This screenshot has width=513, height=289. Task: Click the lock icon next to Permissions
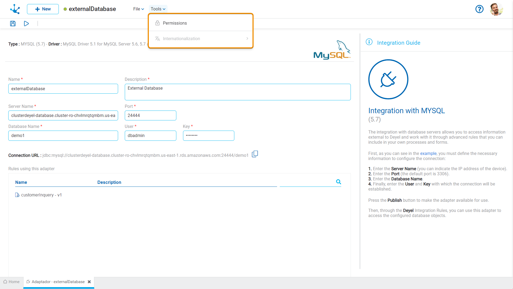(x=158, y=22)
